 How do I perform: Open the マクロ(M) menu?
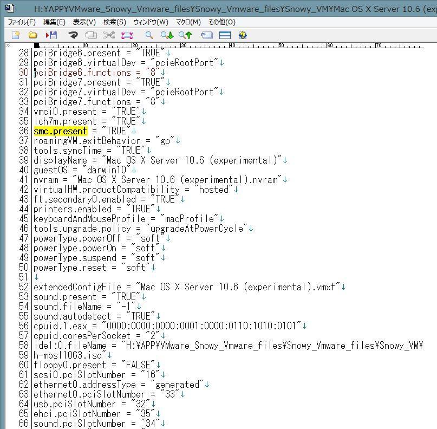[188, 22]
